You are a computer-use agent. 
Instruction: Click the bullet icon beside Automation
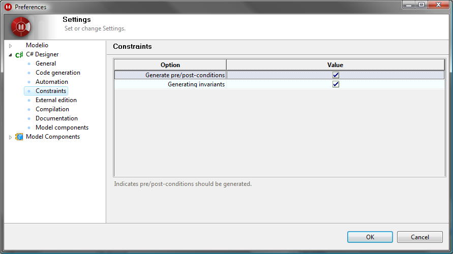[x=29, y=82]
